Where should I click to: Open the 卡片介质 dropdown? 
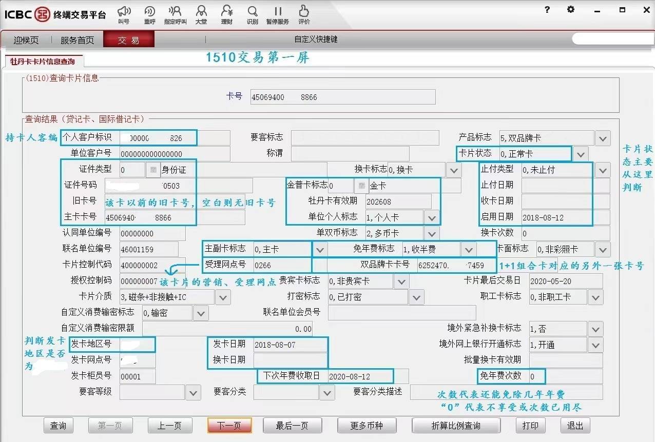point(223,297)
